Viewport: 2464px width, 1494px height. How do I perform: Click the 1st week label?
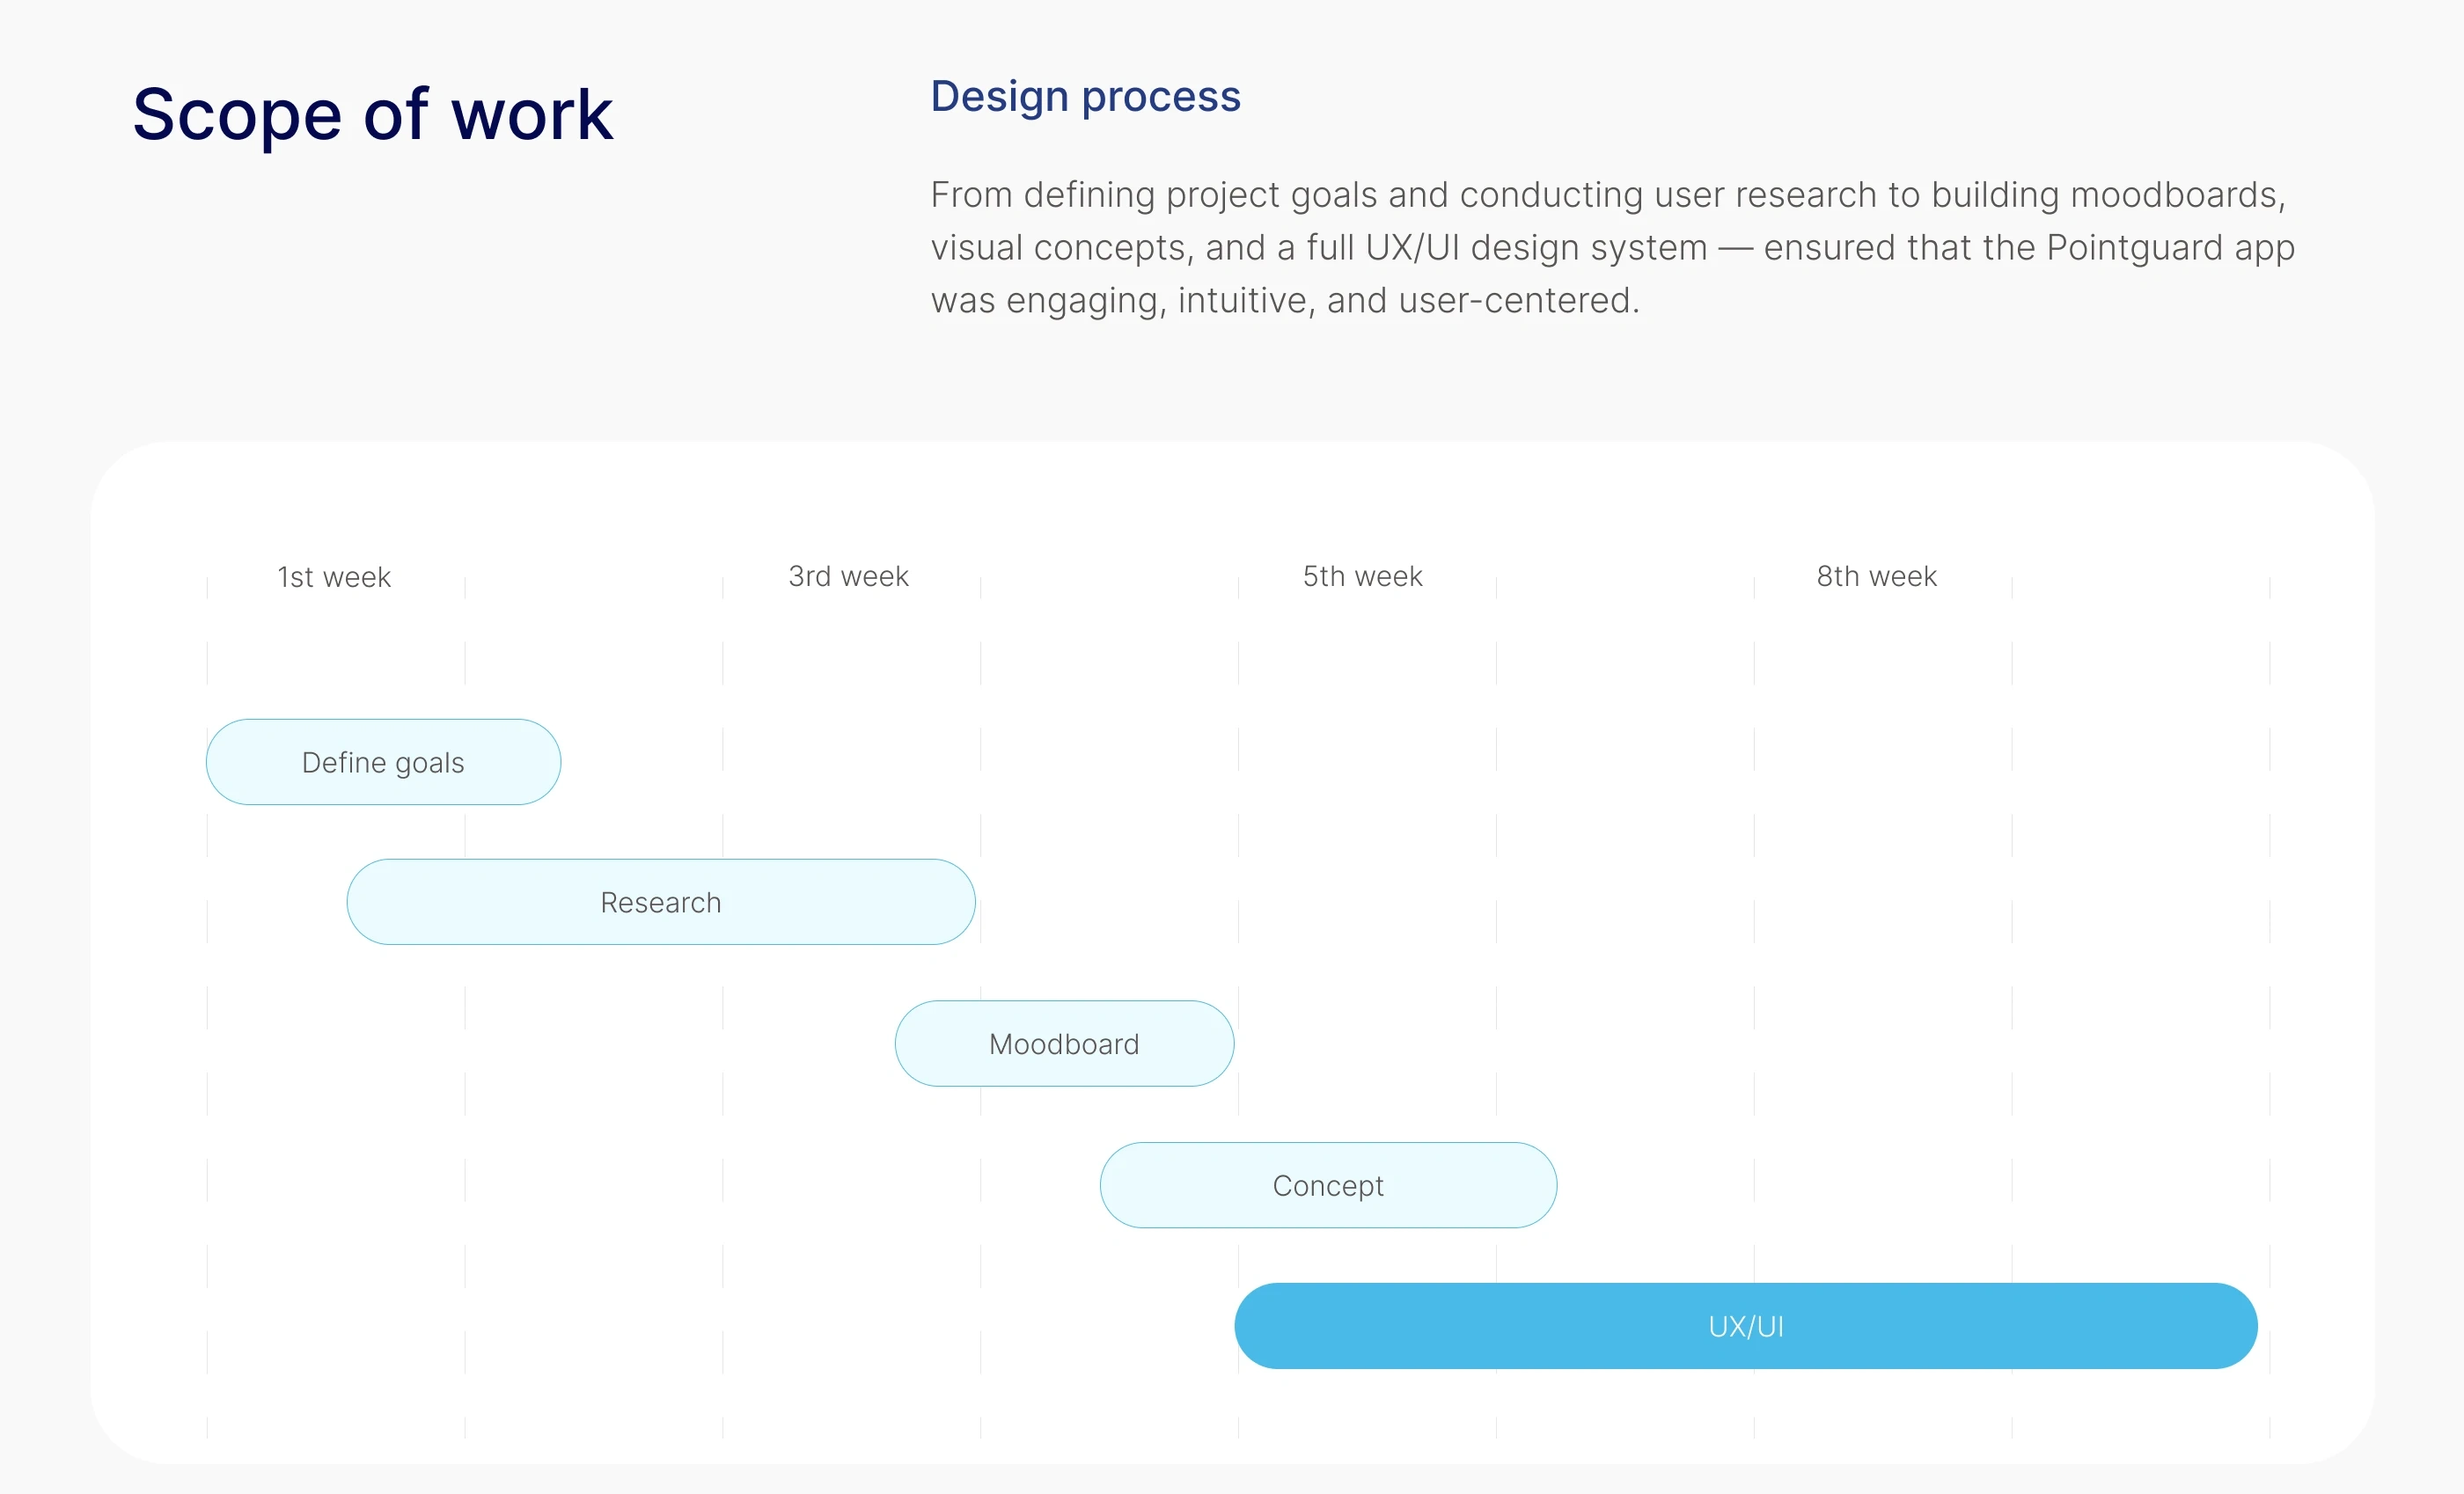pyautogui.click(x=334, y=577)
